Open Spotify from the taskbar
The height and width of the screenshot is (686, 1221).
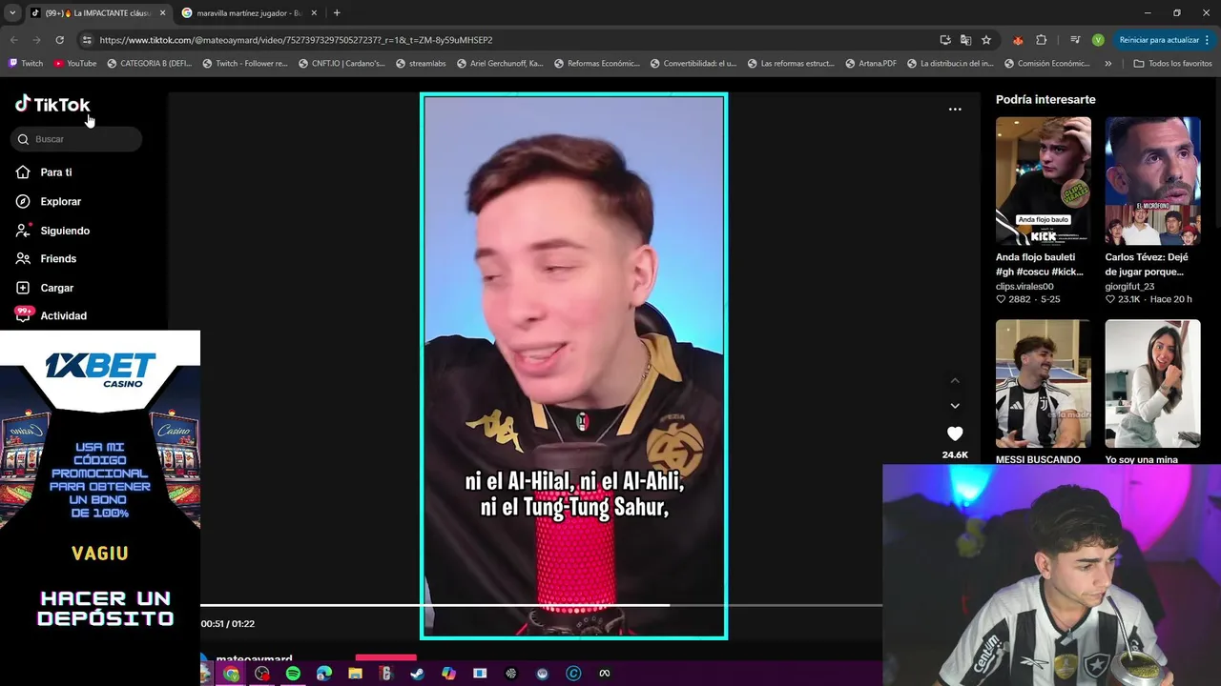tap(293, 674)
